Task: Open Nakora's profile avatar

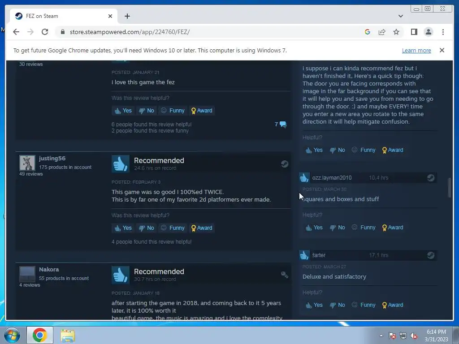Action: pos(27,274)
